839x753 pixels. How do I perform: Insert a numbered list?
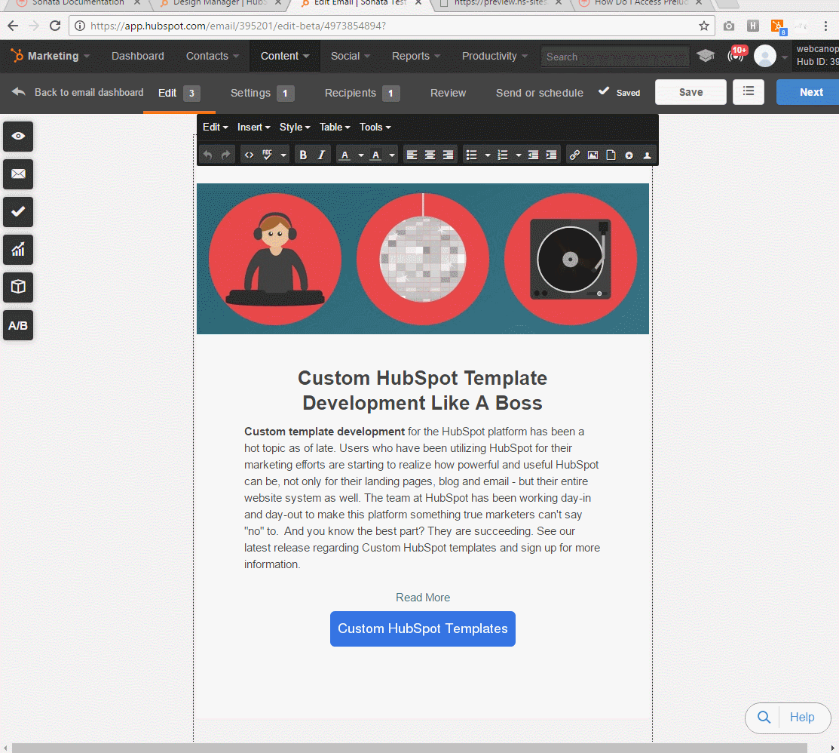tap(503, 155)
